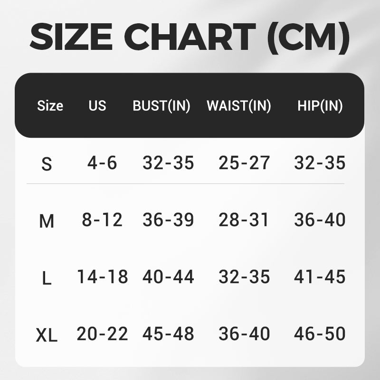Select the bust value 40-44
380x380 pixels.
tap(168, 277)
